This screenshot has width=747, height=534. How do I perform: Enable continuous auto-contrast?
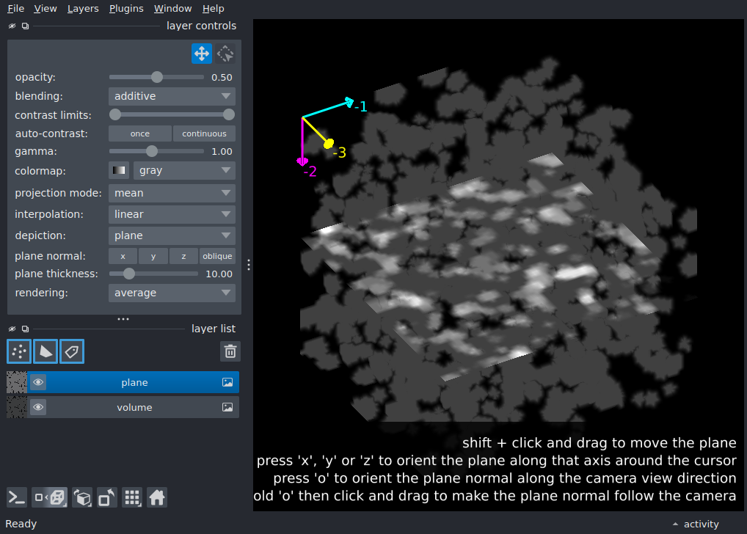(x=204, y=133)
